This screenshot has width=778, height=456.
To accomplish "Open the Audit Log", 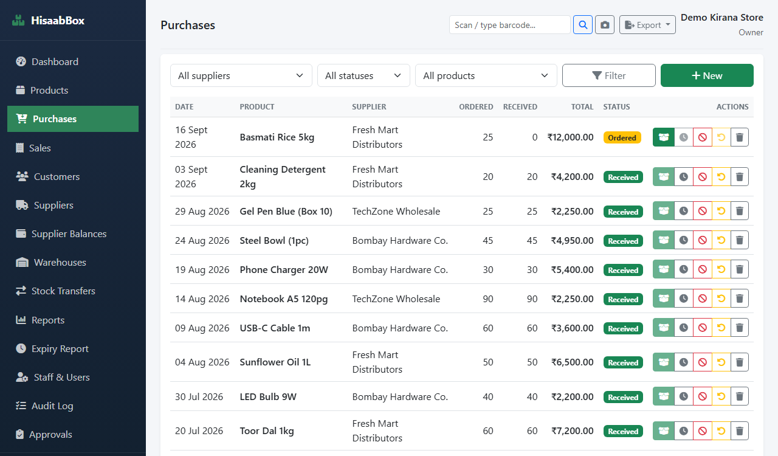I will pos(73,406).
